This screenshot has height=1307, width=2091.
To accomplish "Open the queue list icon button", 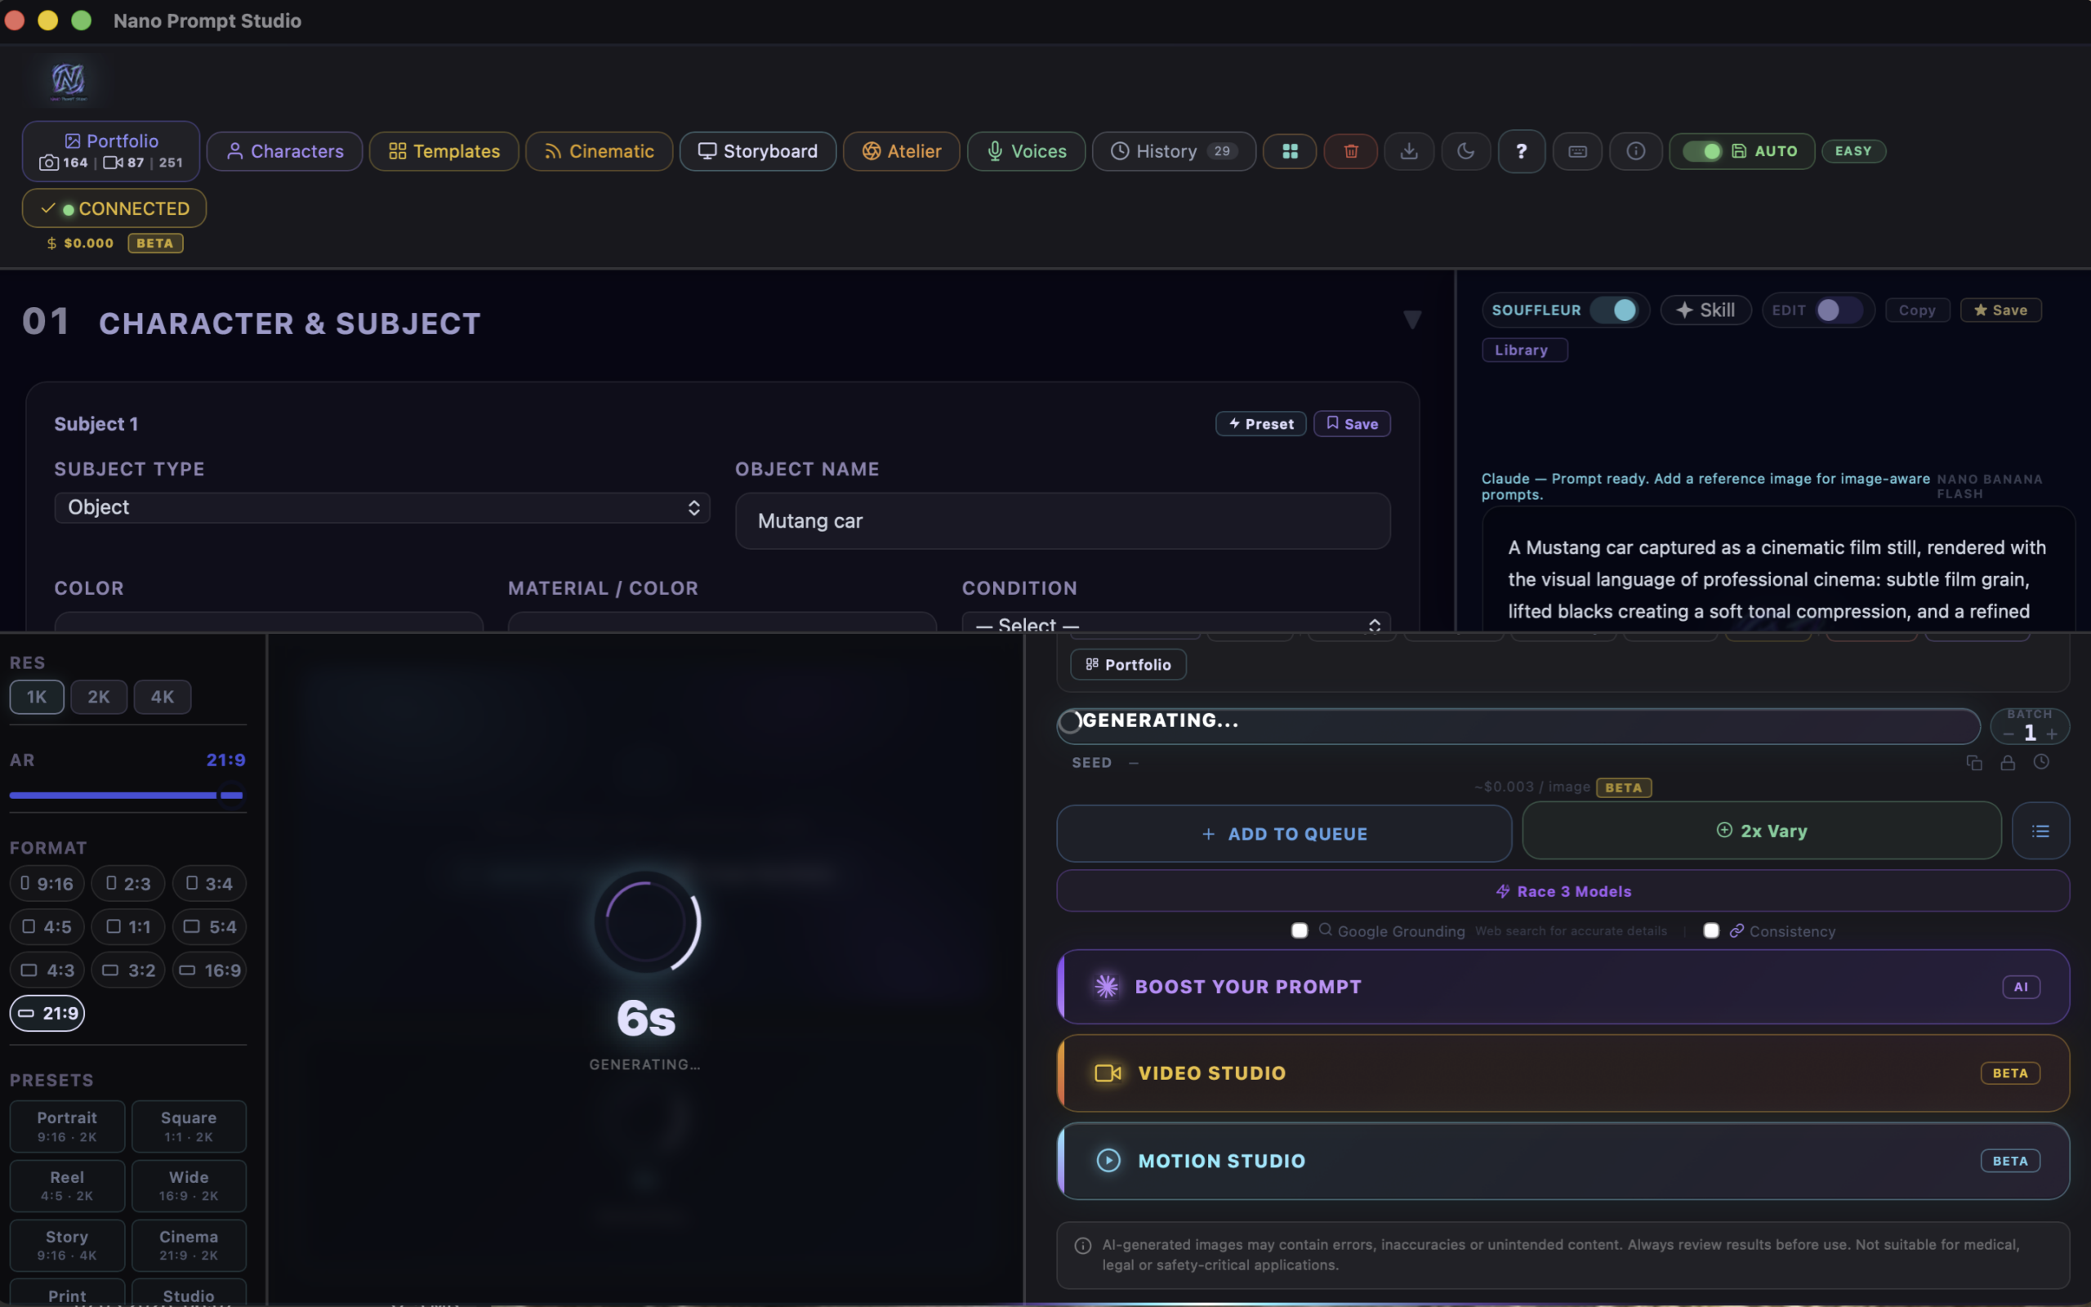I will pyautogui.click(x=2040, y=831).
